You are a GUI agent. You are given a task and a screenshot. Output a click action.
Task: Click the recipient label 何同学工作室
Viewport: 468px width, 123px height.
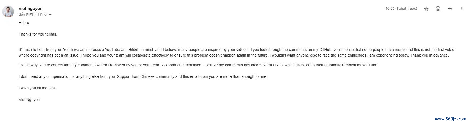pos(36,15)
